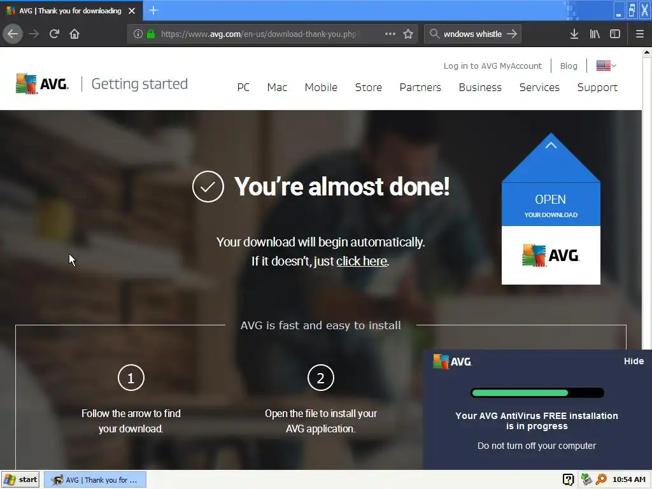Open the Library bookshelf icon
Image resolution: width=652 pixels, height=489 pixels.
(595, 34)
